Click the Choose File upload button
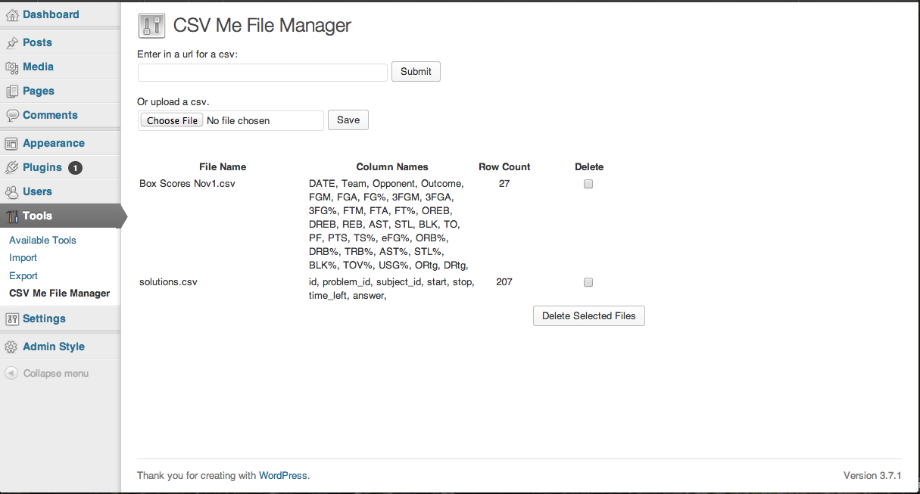This screenshot has width=920, height=494. click(x=172, y=120)
